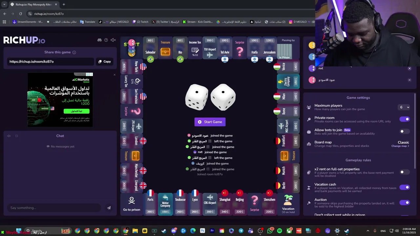Start the game
Viewport: 420px width, 236px height.
210,122
